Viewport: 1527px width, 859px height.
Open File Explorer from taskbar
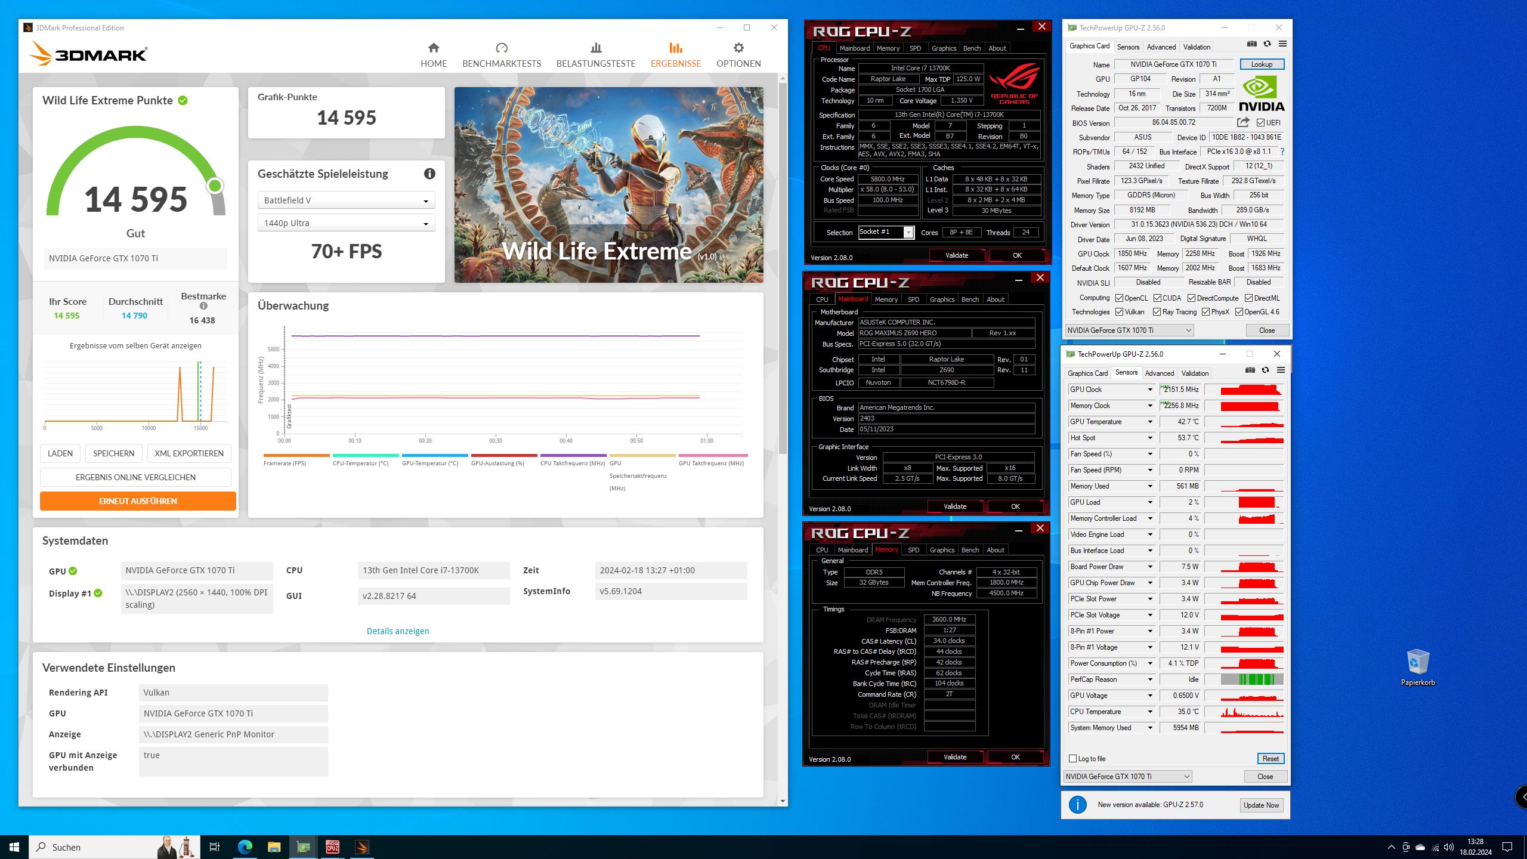click(274, 847)
